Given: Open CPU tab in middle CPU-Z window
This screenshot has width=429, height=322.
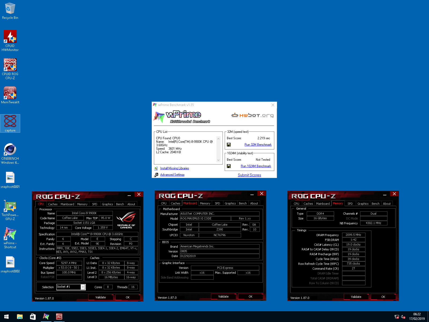Looking at the screenshot, I should 164,203.
